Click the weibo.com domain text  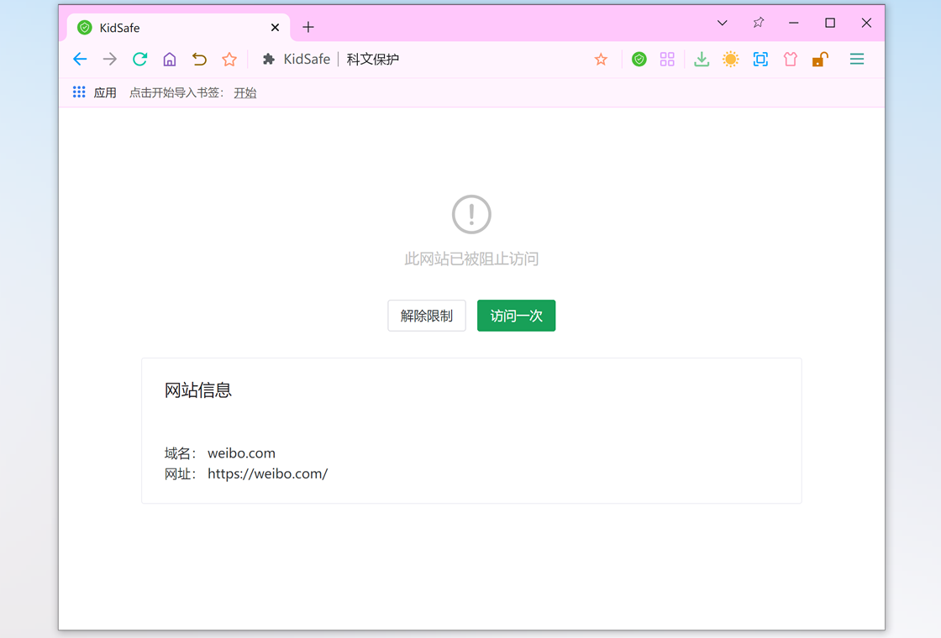(x=241, y=453)
